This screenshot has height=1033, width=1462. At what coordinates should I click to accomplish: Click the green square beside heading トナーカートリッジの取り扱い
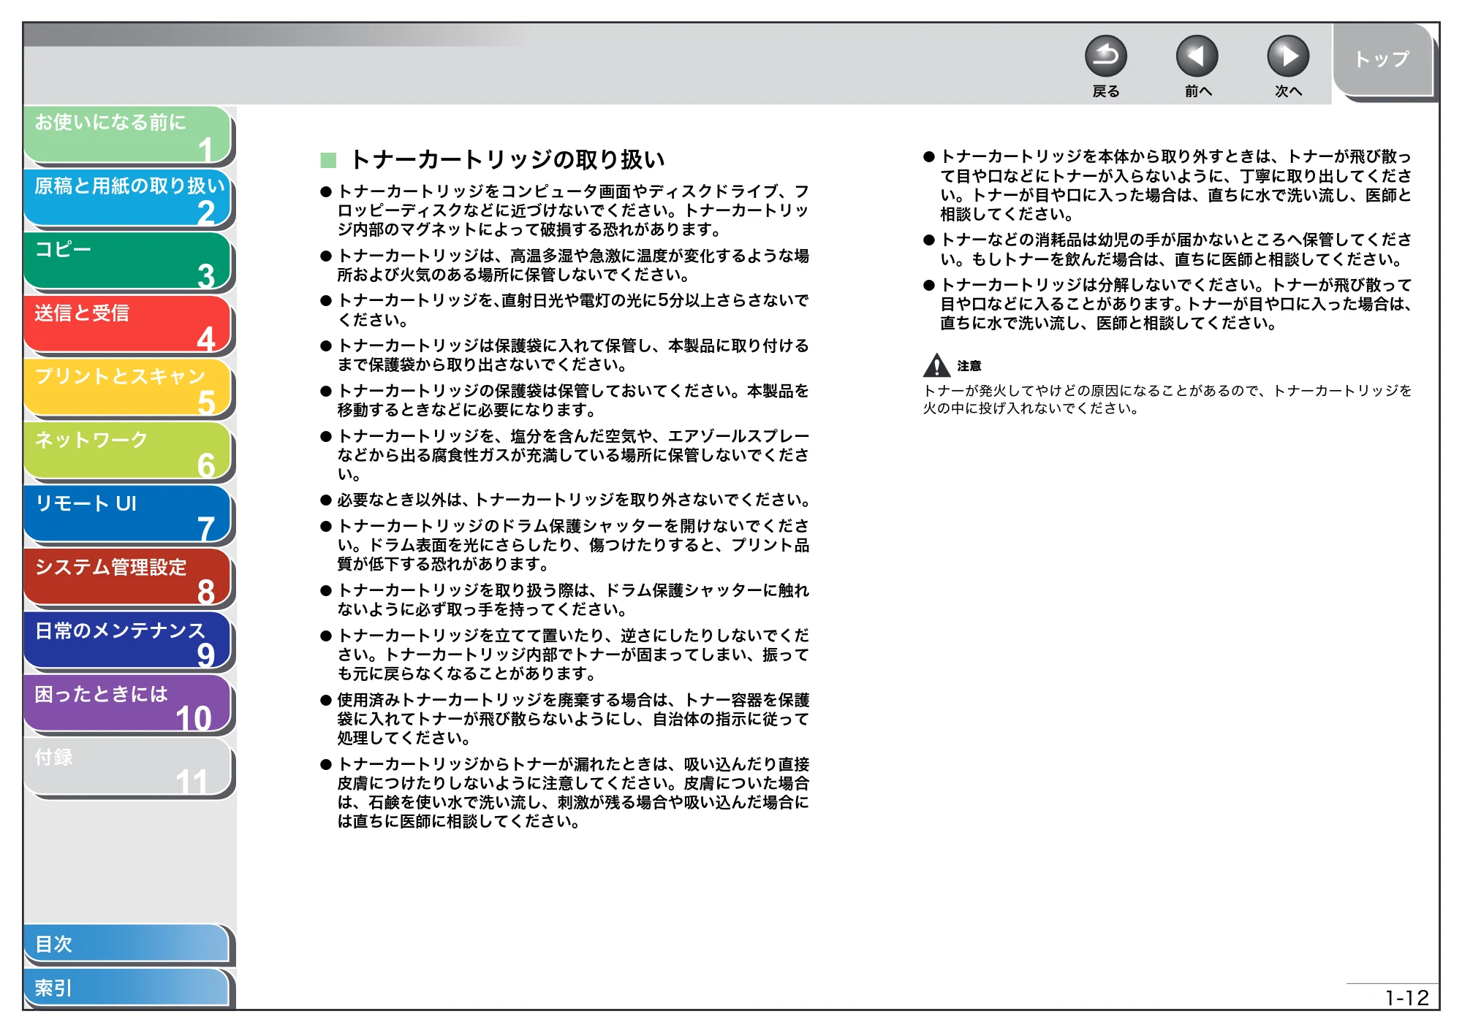[328, 160]
